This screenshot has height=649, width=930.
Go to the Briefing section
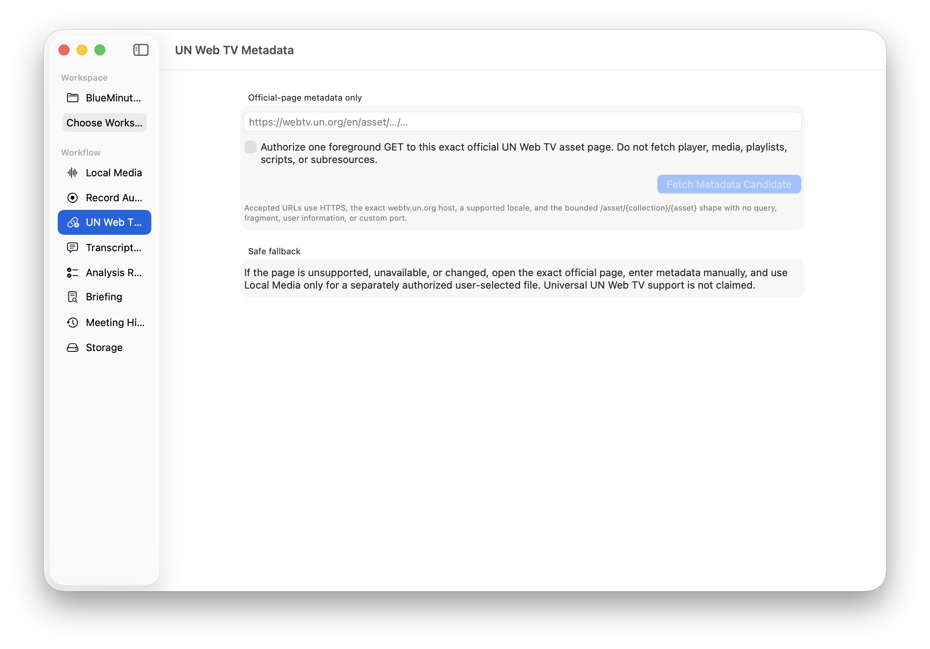pos(105,297)
